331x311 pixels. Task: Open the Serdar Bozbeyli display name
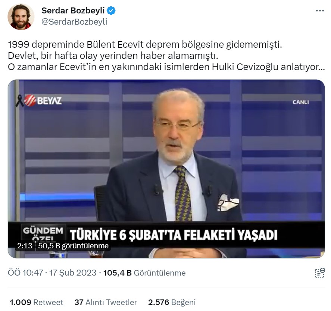[73, 10]
